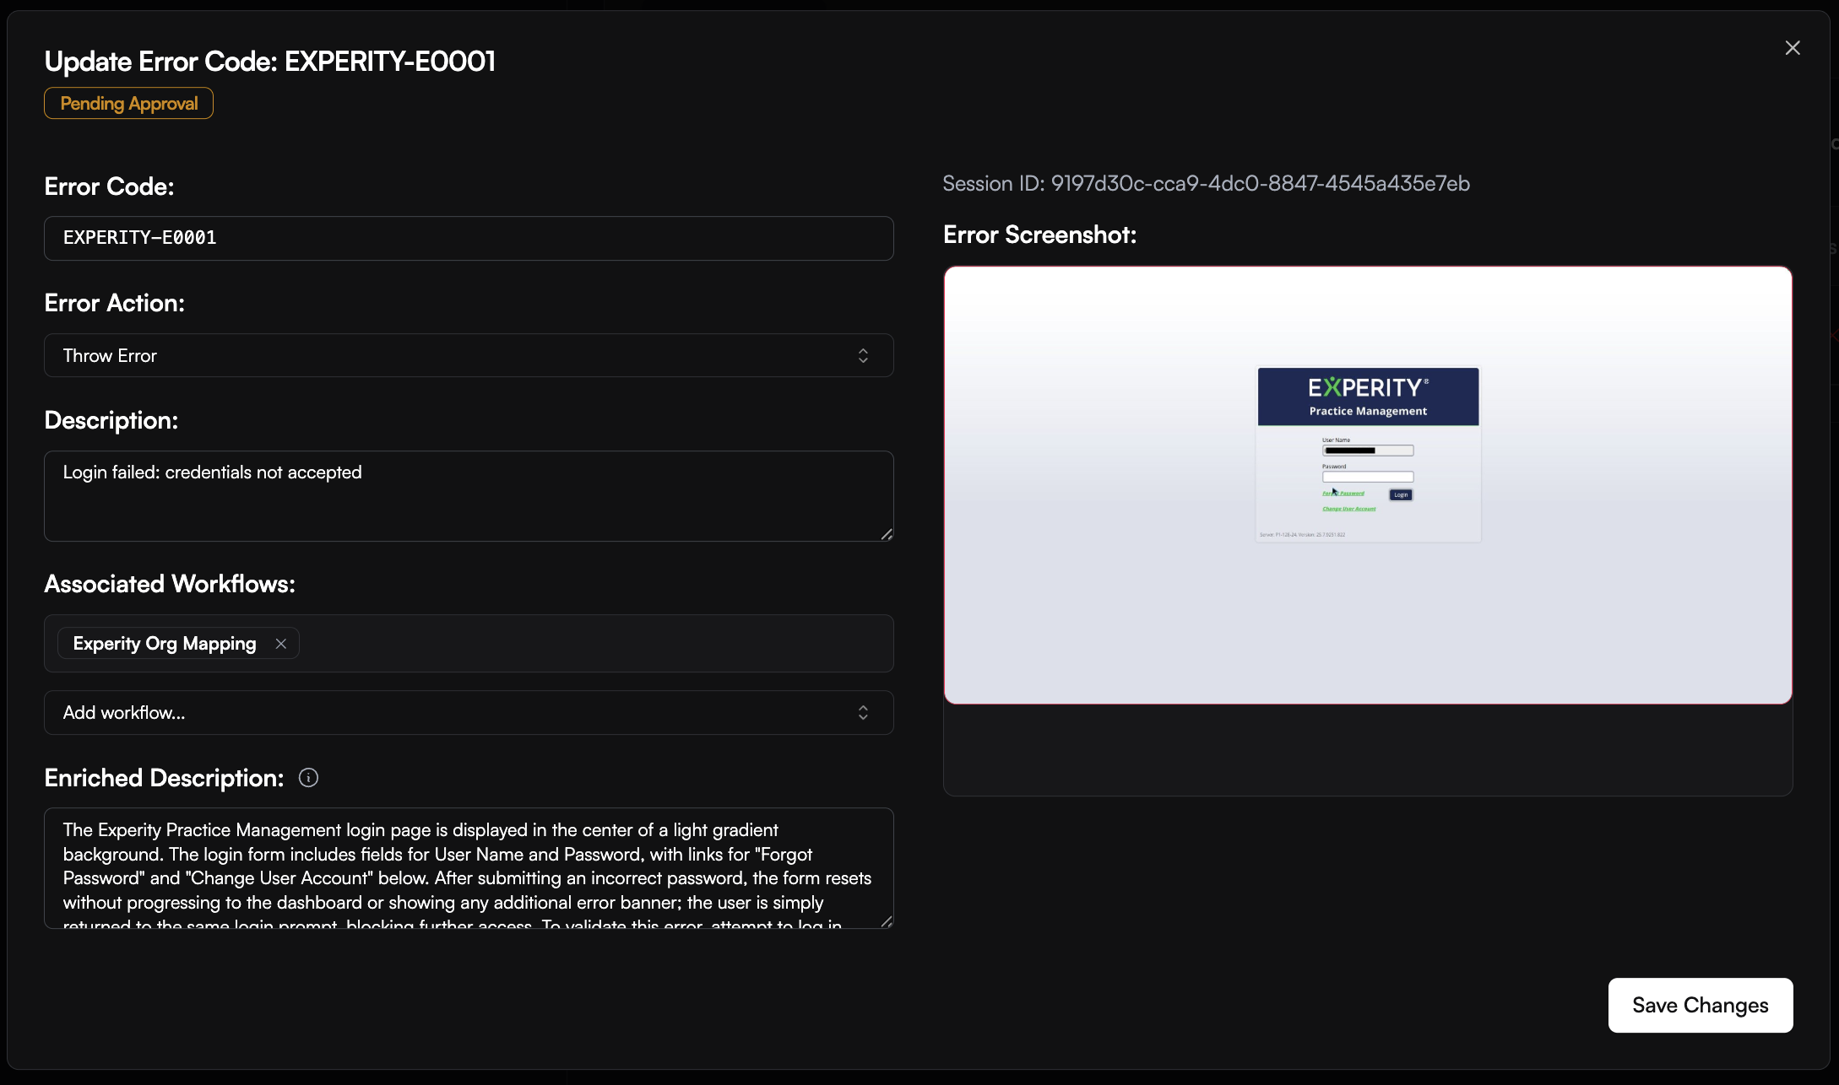This screenshot has height=1085, width=1839.
Task: Click the Experity logo in the screenshot
Action: [1368, 388]
